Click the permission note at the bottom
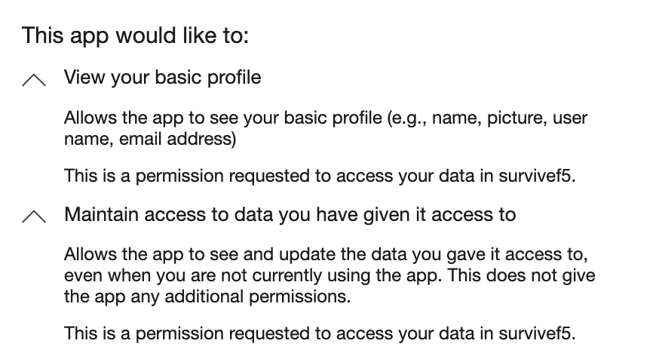 (320, 333)
